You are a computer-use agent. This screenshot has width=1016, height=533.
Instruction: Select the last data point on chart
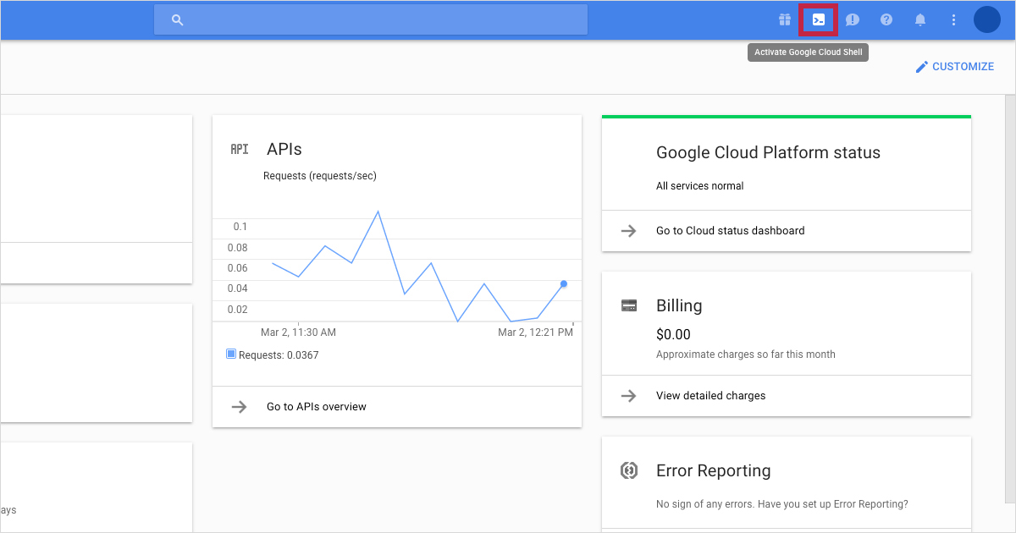pos(564,284)
